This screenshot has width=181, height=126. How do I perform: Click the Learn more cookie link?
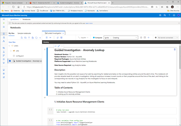point(89,23)
